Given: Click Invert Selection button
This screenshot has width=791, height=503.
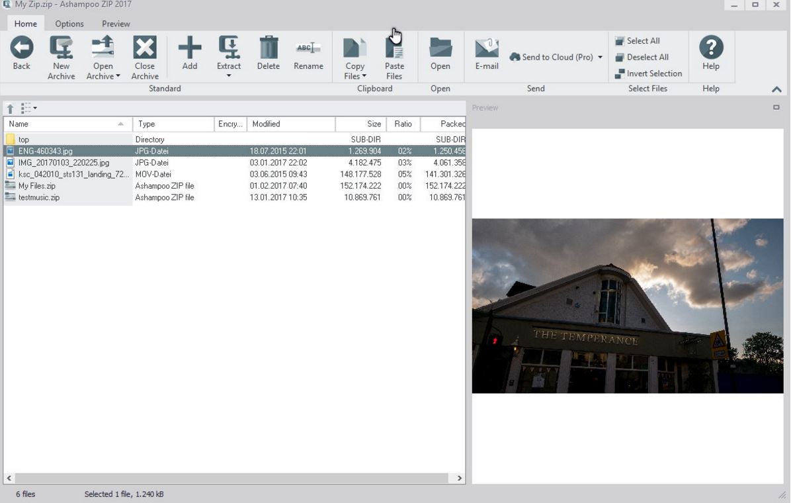Looking at the screenshot, I should [653, 73].
